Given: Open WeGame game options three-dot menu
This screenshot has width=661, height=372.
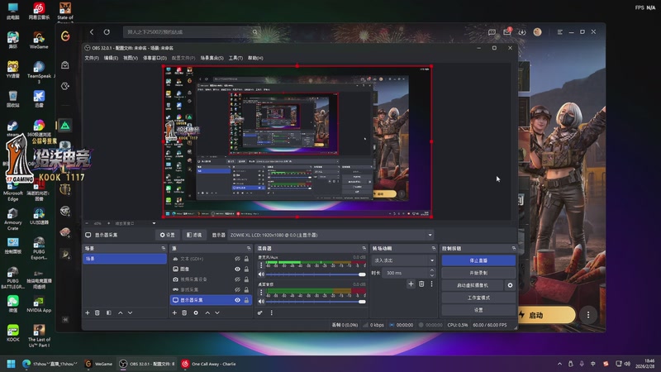Looking at the screenshot, I should [x=588, y=315].
